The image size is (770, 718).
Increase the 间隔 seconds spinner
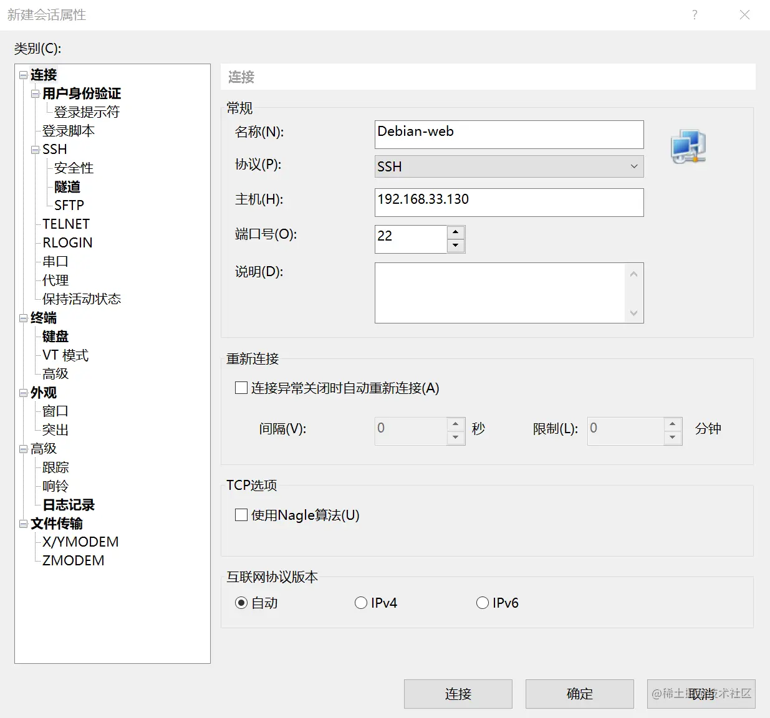pos(456,424)
